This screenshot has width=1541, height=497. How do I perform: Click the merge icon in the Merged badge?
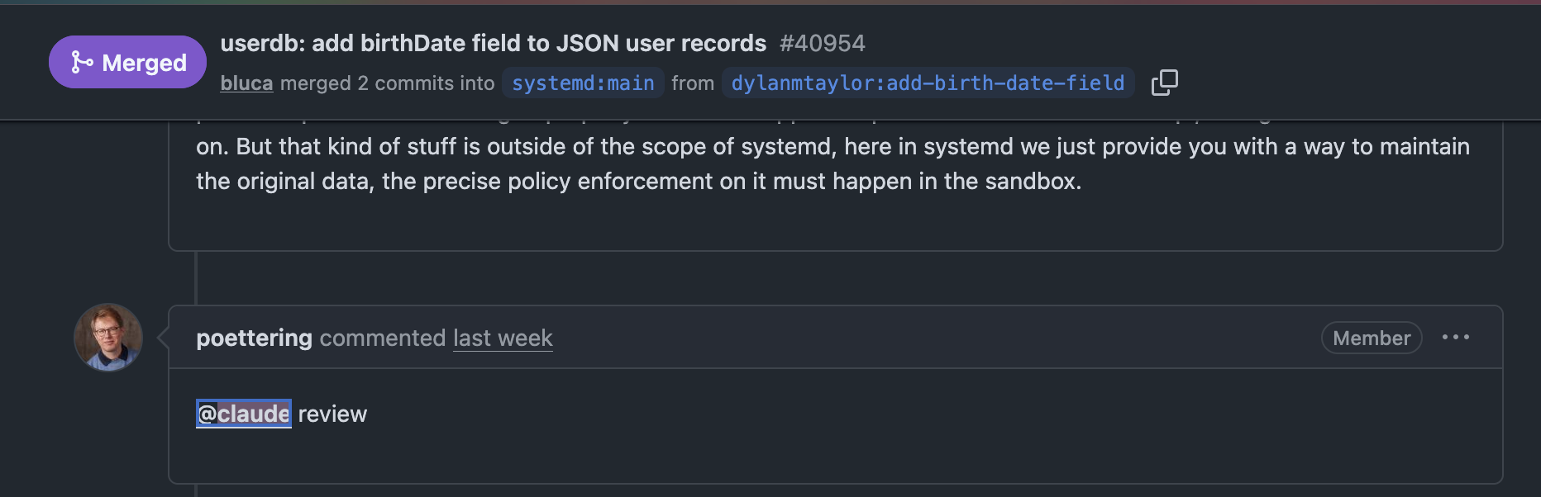pos(81,63)
